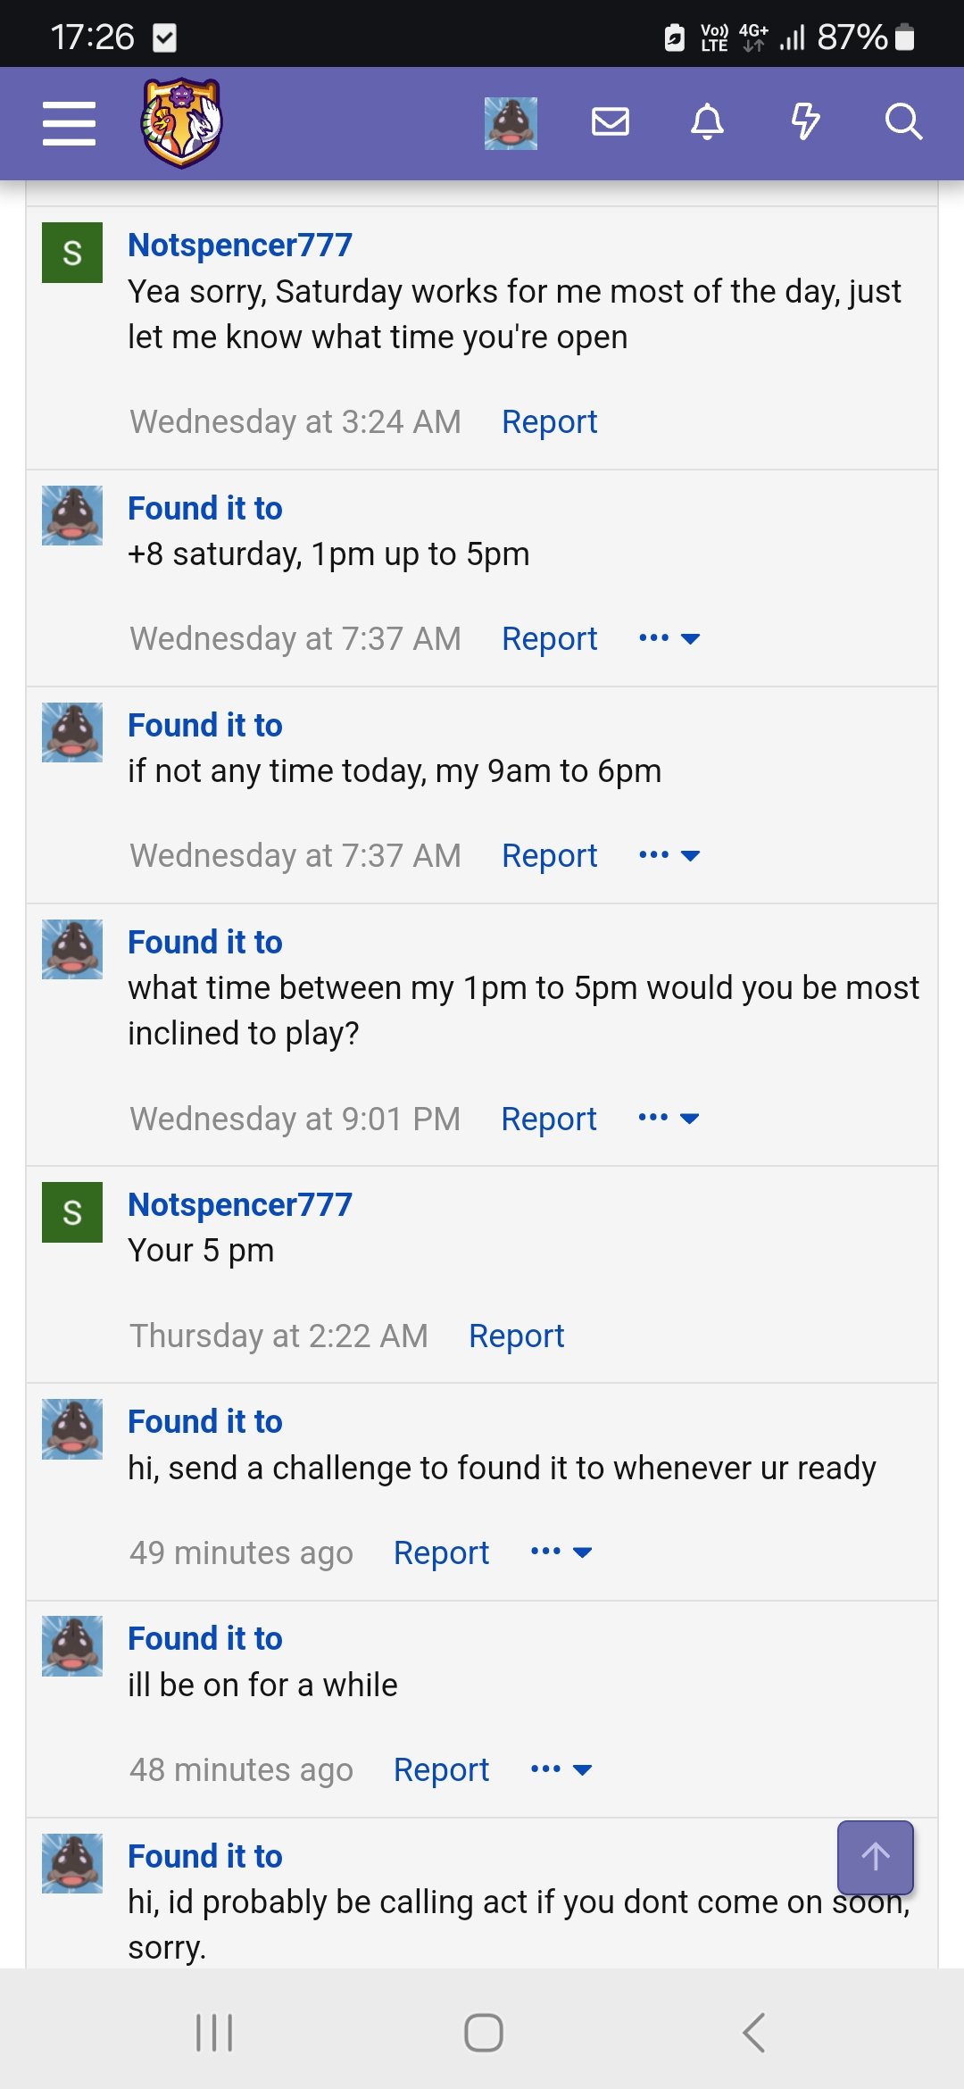Open the alerts bell icon

[x=708, y=121]
